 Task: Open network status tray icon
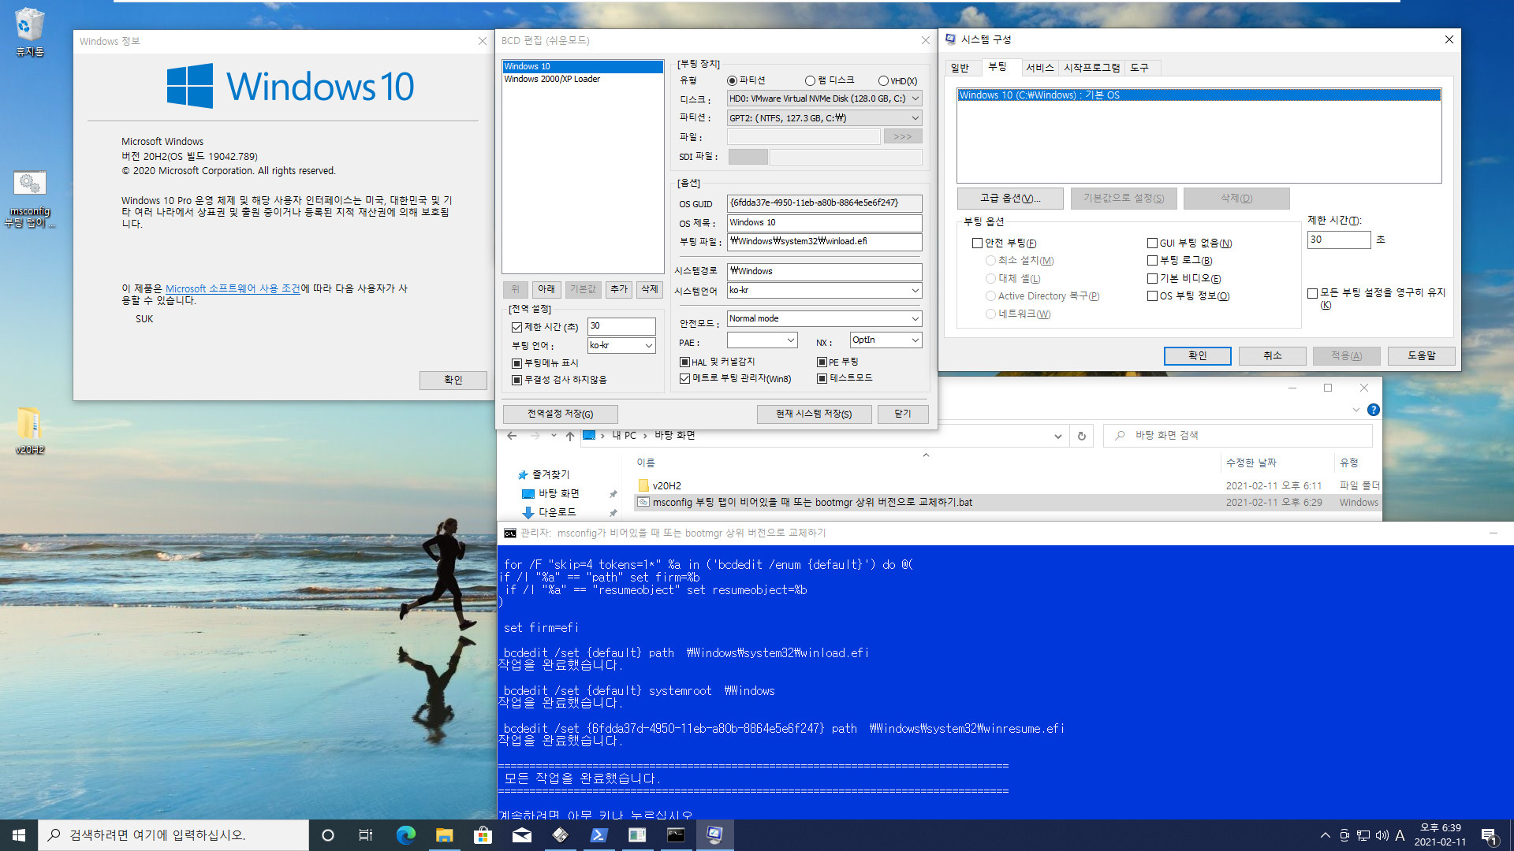click(x=1363, y=835)
